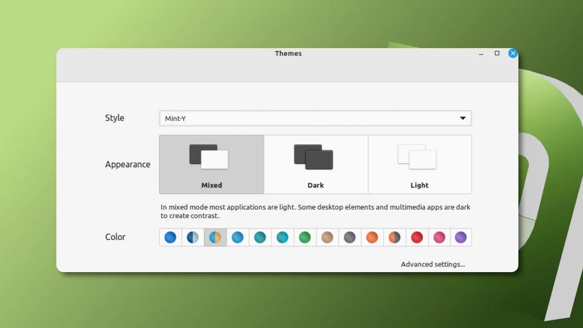Click the Themes window title text

click(x=288, y=53)
